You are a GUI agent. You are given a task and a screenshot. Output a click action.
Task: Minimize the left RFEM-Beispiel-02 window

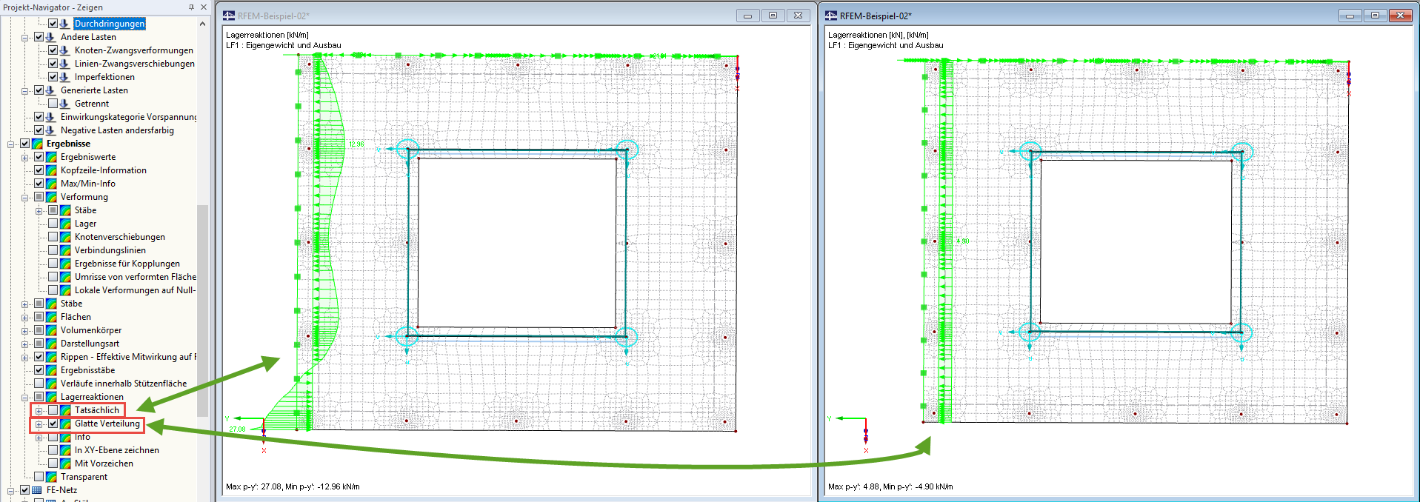[748, 16]
